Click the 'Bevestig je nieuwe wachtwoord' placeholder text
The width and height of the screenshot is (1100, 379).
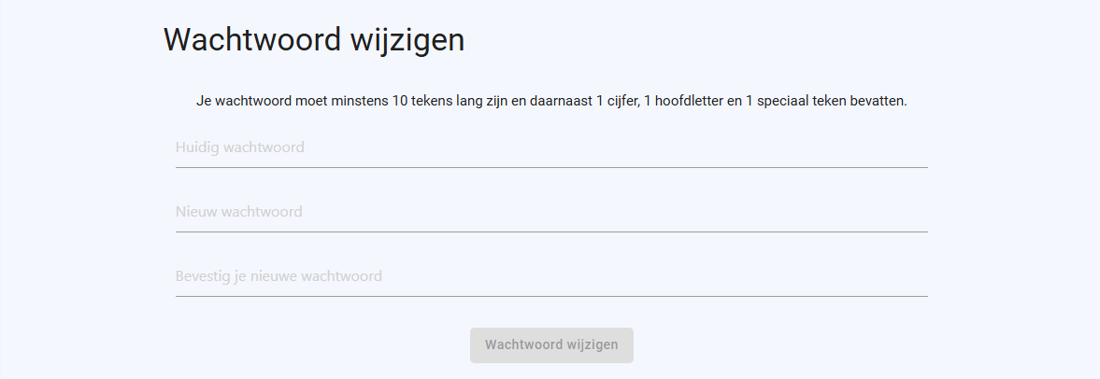279,276
